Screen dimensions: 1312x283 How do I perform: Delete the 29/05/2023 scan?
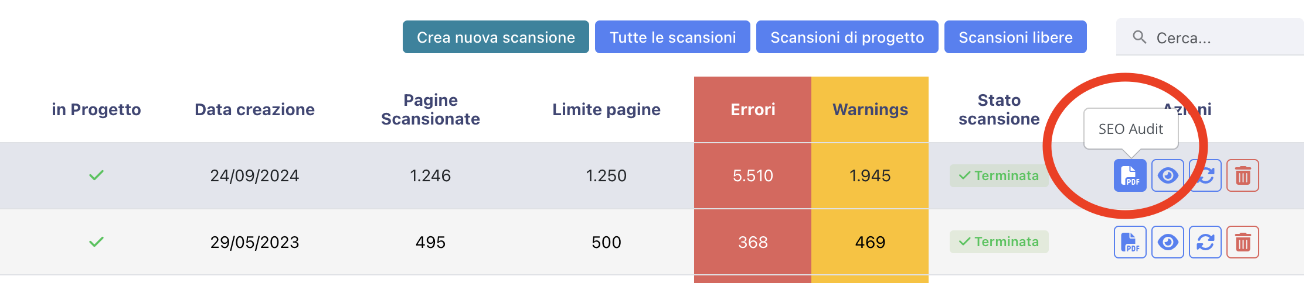(x=1242, y=242)
